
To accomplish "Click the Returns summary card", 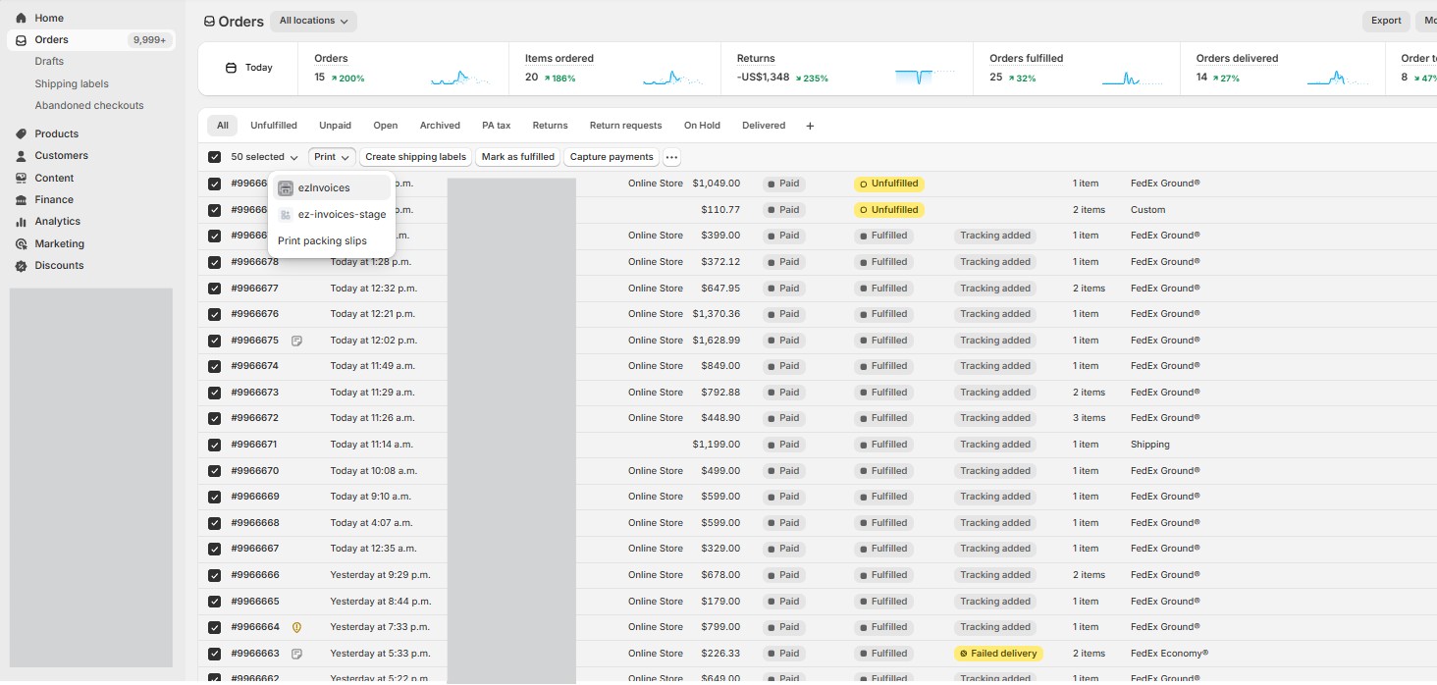I will pos(847,69).
